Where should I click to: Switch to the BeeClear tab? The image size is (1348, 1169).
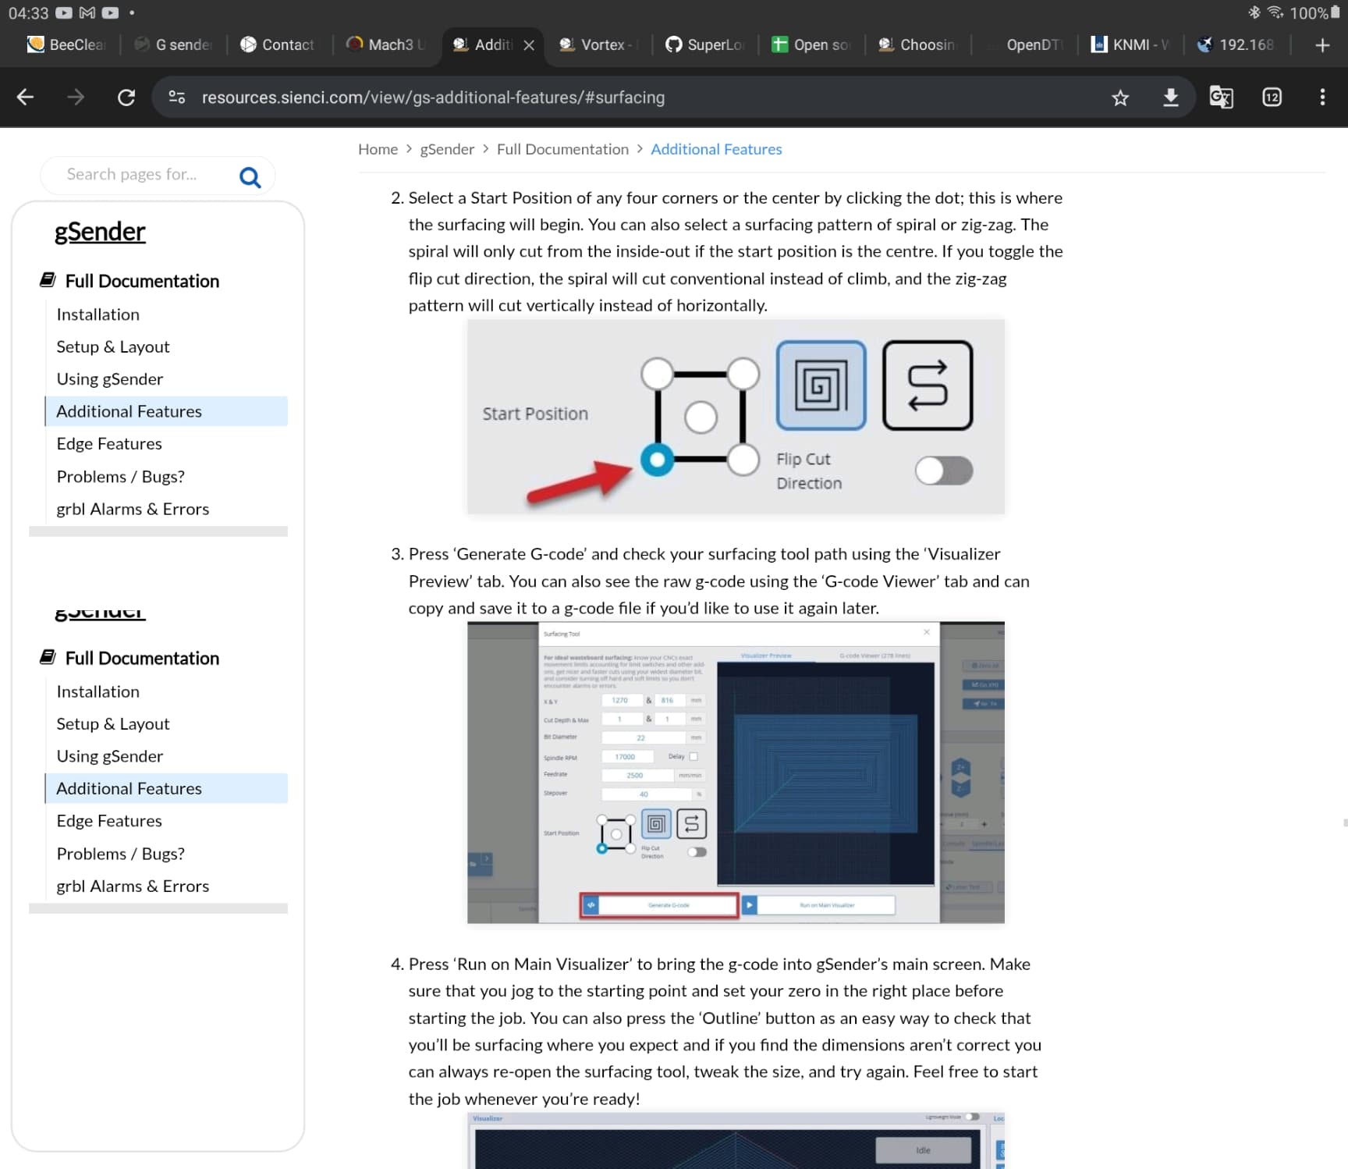66,45
